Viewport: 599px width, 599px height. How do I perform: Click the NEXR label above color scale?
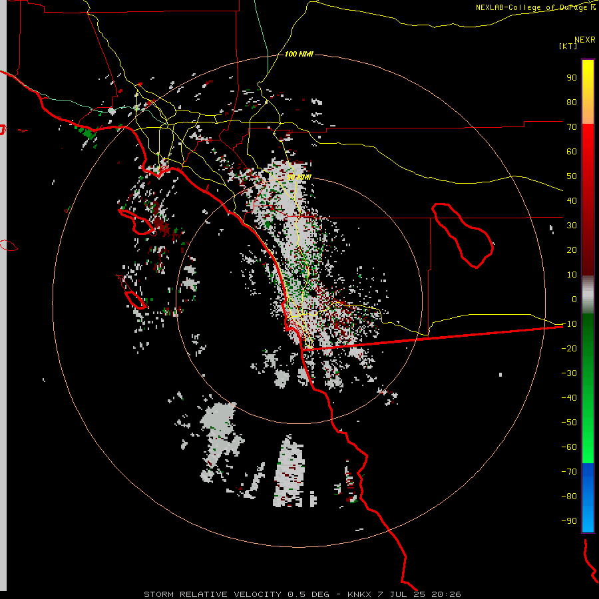pos(585,39)
